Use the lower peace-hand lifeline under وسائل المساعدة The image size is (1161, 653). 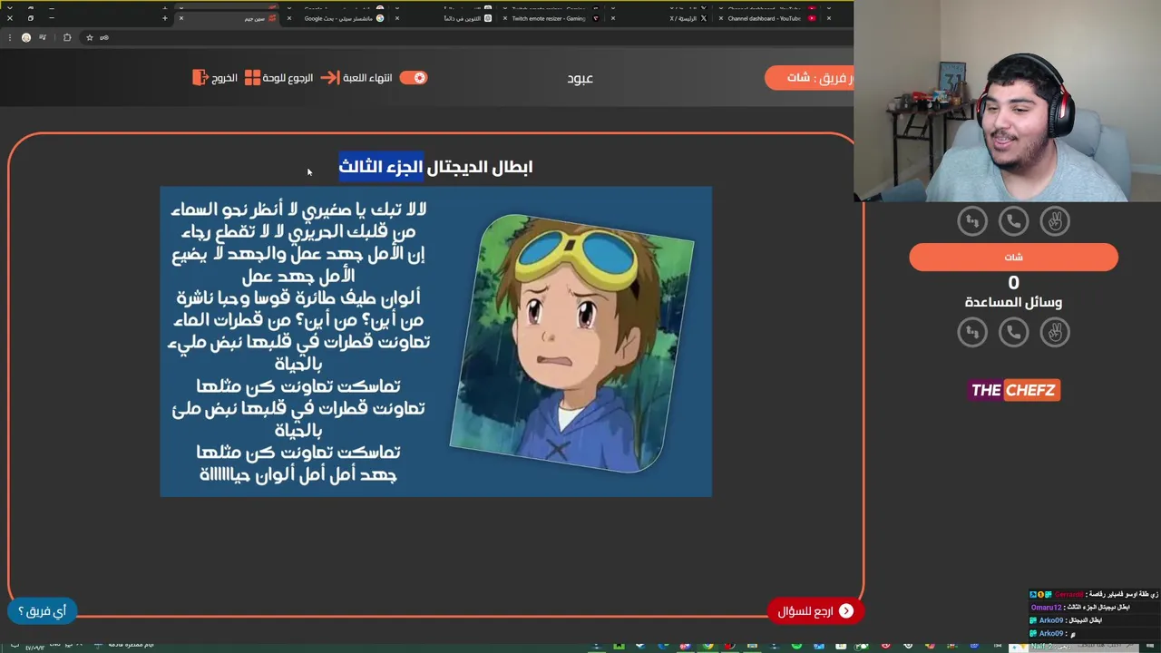pos(1055,332)
